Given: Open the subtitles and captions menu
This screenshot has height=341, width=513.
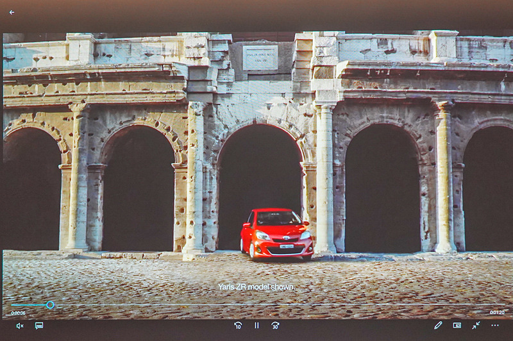Looking at the screenshot, I should (39, 326).
